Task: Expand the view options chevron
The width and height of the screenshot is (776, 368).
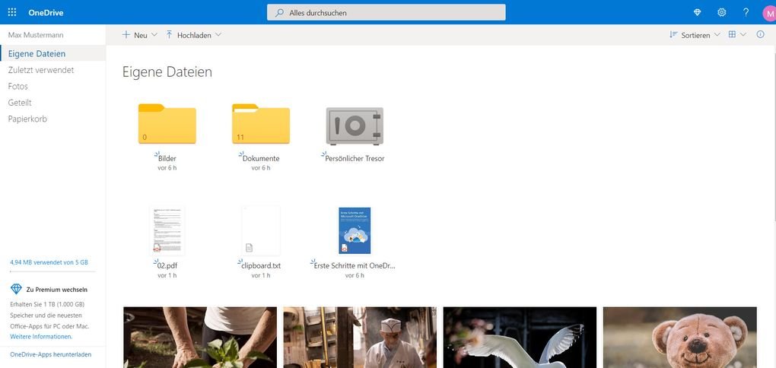Action: click(x=743, y=35)
